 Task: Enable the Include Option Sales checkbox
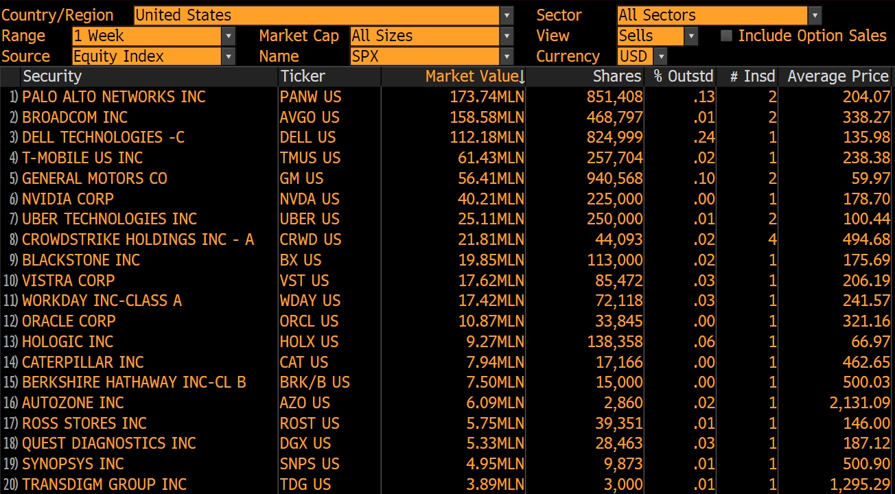[726, 36]
